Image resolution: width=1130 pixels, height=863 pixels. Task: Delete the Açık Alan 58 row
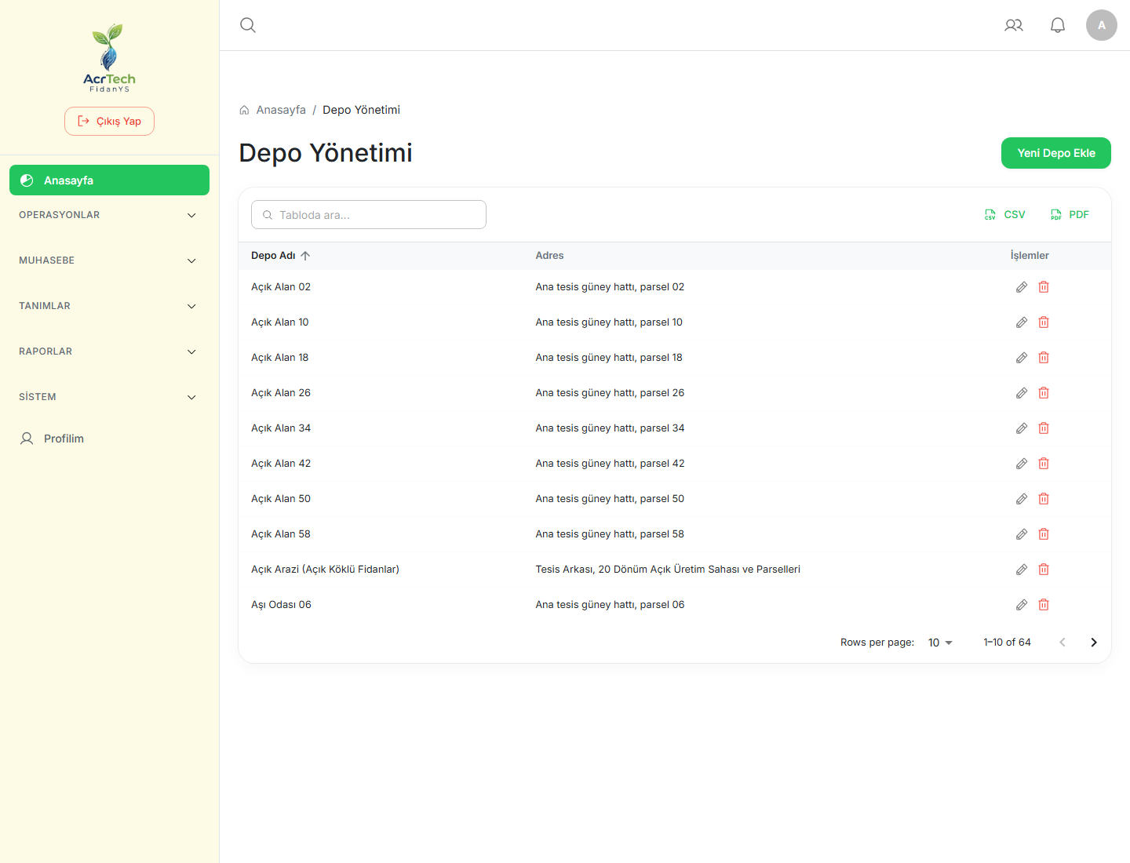tap(1044, 534)
